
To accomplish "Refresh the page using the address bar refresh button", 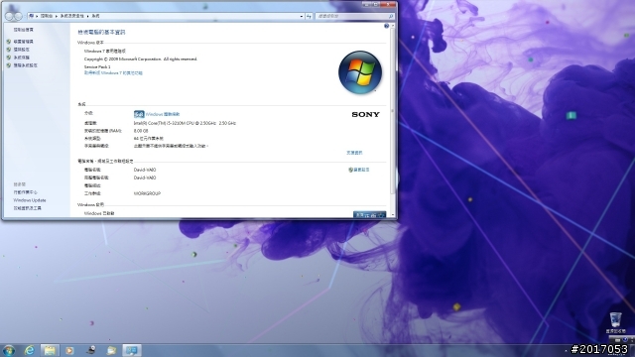I will pyautogui.click(x=309, y=16).
